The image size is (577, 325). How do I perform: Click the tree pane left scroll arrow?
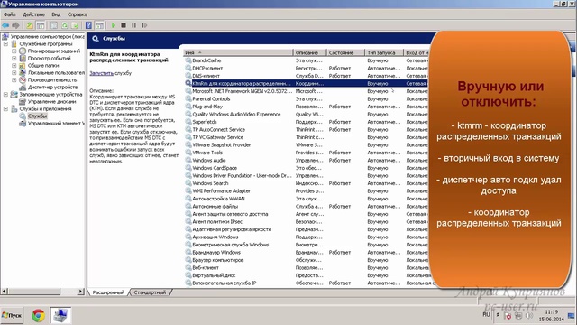[4, 292]
